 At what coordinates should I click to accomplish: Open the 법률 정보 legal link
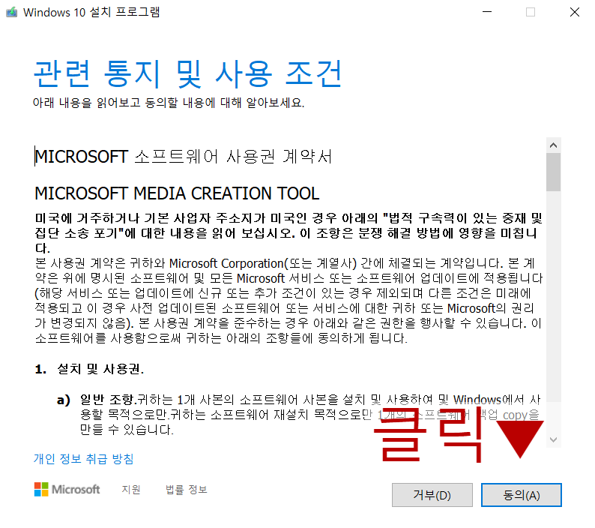coord(187,489)
